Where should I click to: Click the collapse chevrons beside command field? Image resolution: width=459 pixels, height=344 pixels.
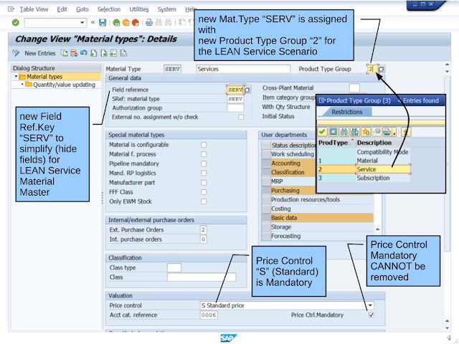click(x=93, y=22)
